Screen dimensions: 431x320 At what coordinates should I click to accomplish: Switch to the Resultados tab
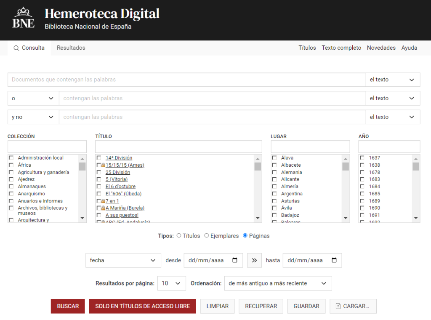pos(71,48)
